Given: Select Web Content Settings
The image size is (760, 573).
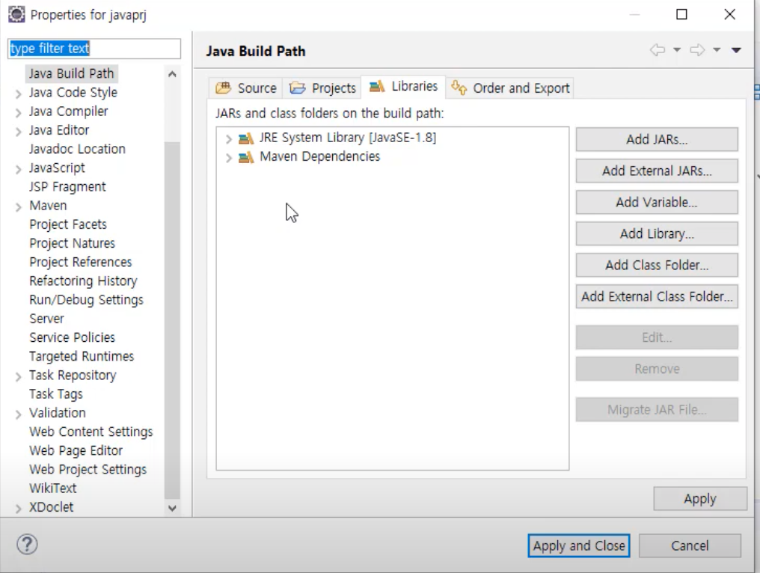Looking at the screenshot, I should pyautogui.click(x=91, y=432).
